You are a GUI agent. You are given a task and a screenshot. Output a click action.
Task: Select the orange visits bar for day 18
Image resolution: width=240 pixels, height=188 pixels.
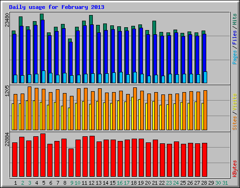click(x=135, y=109)
